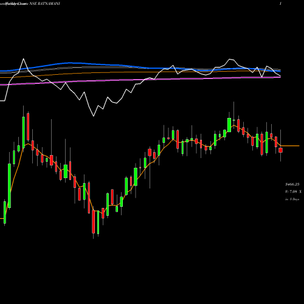
Task: Click the magenta trend line
Action: (140, 80)
